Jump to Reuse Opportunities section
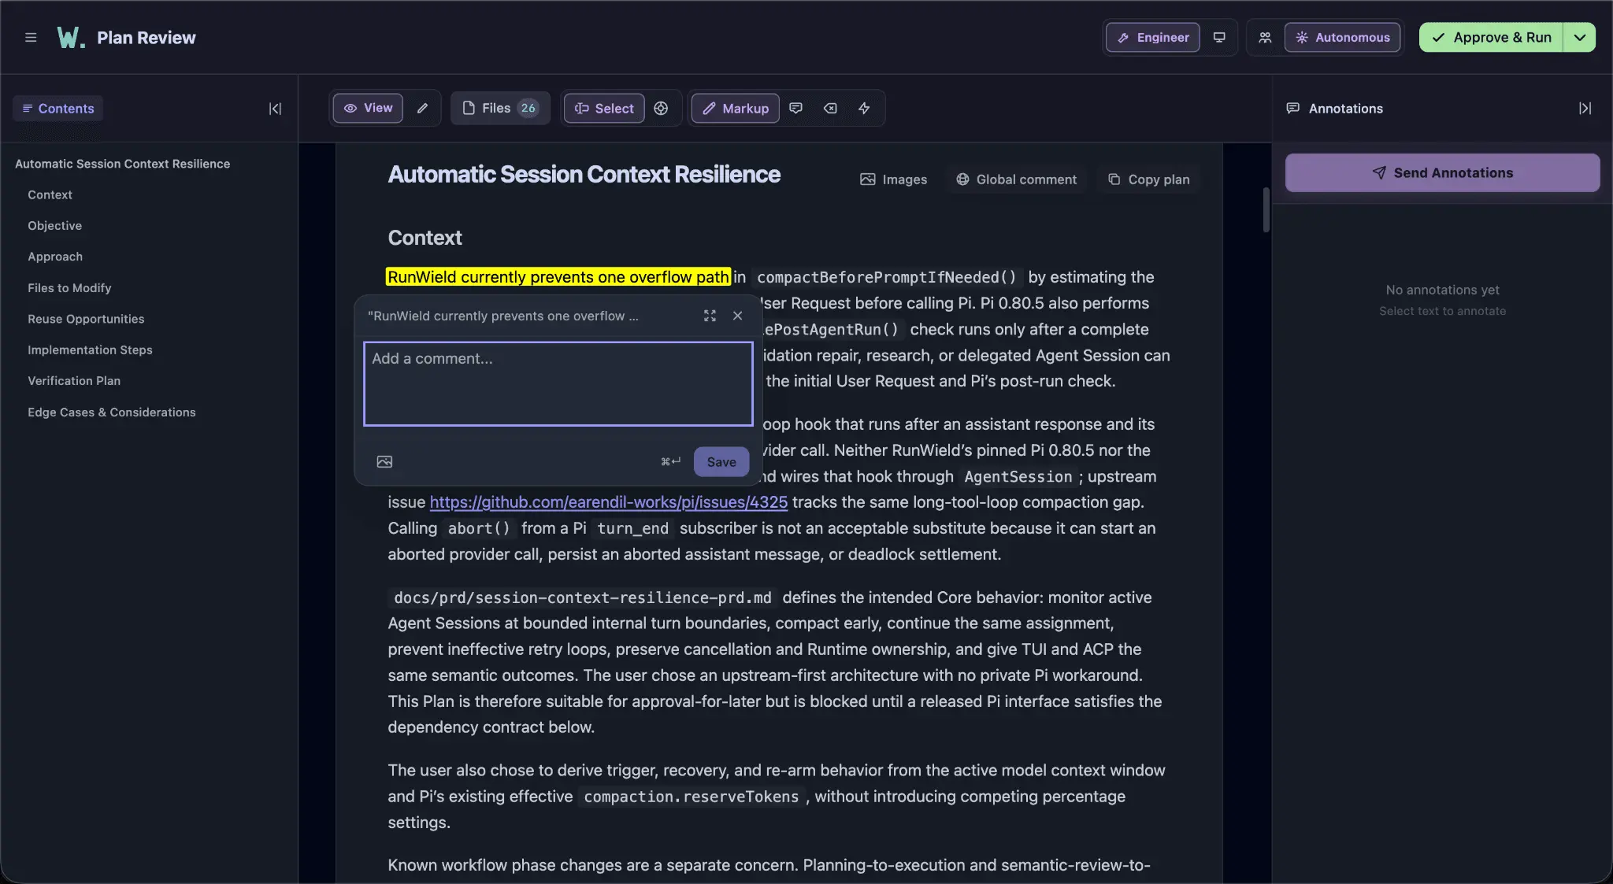 point(86,319)
